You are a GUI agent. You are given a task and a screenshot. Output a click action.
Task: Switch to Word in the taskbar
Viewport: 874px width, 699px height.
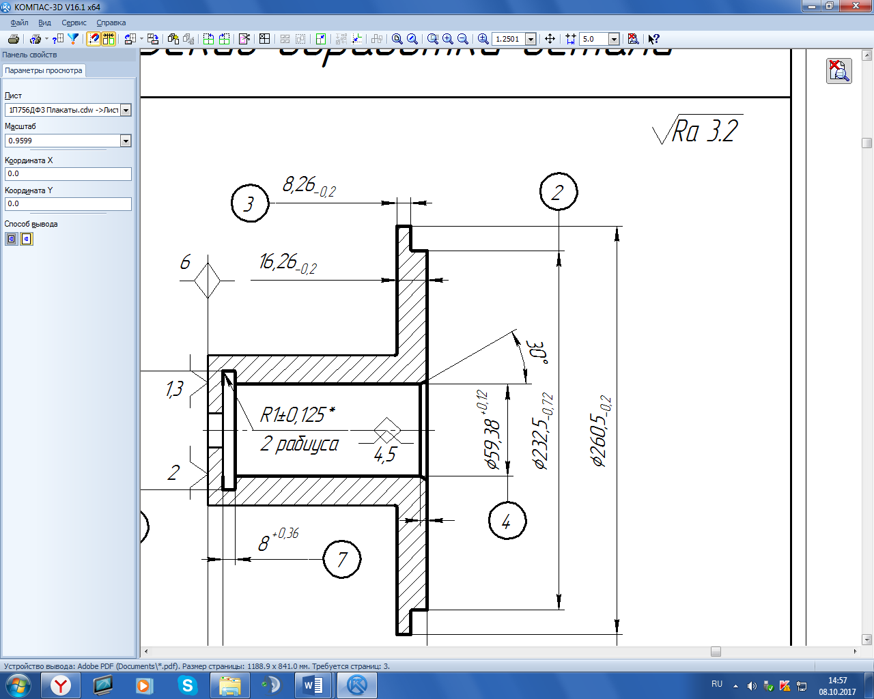pyautogui.click(x=313, y=685)
